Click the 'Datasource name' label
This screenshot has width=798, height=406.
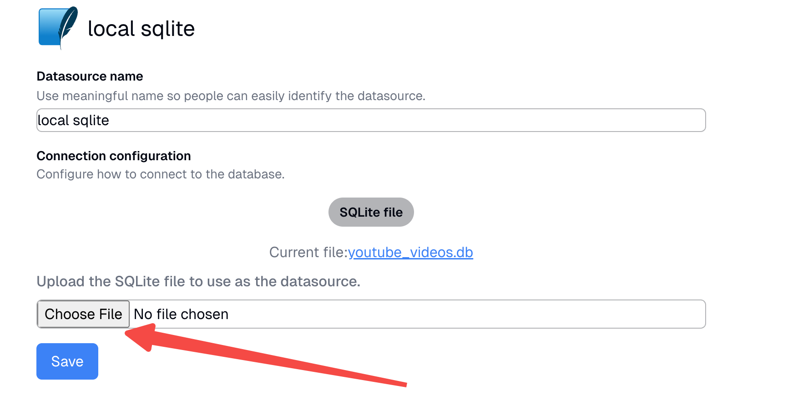coord(90,76)
